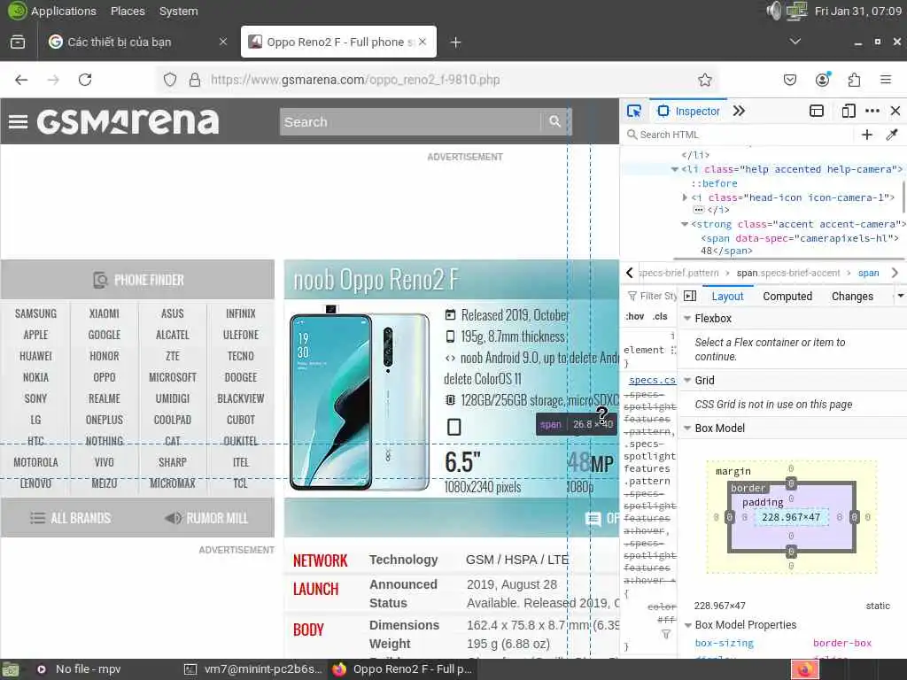Open tracking protection shield panel
The height and width of the screenshot is (680, 907).
pos(169,80)
